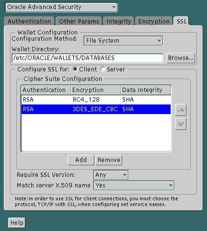Click the Data Integrity column header
The image size is (207, 231).
[146, 90]
